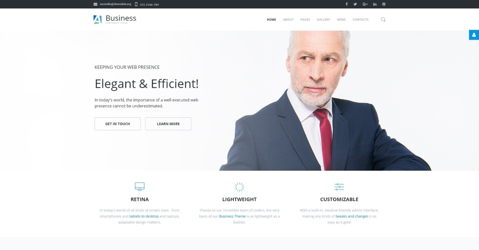Screen dimensions: 479x250
Task: Open the 'Business Theme' link
Action: click(232, 216)
